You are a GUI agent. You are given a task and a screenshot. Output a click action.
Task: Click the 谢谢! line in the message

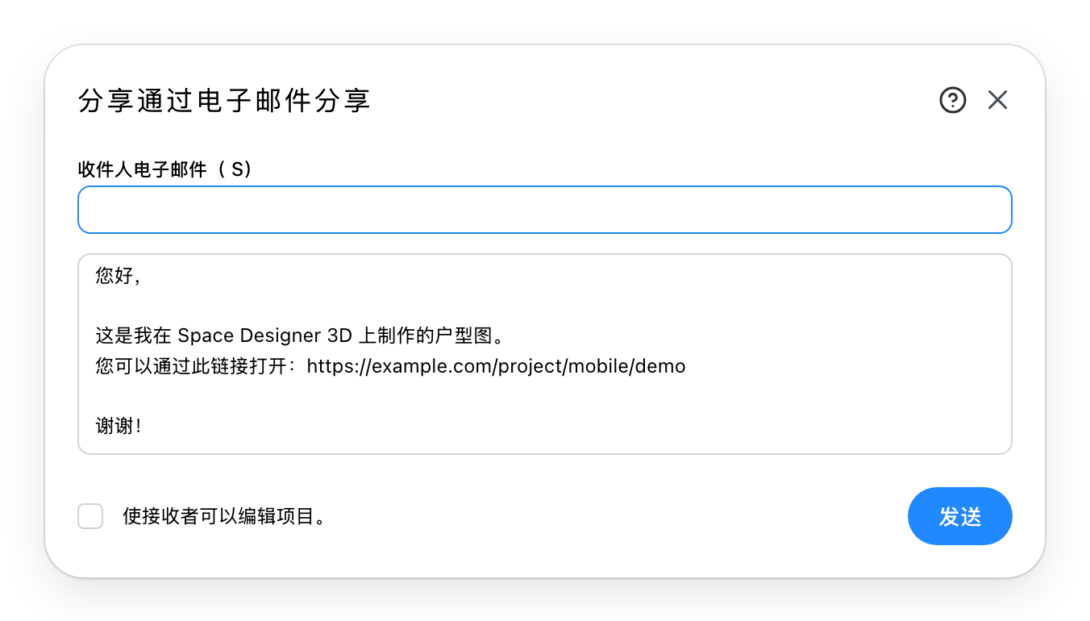pyautogui.click(x=119, y=427)
